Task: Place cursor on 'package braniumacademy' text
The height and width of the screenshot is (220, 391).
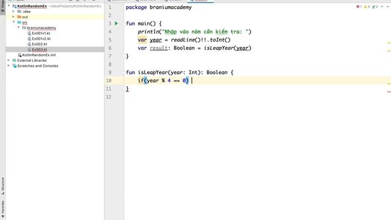Action: (x=159, y=7)
